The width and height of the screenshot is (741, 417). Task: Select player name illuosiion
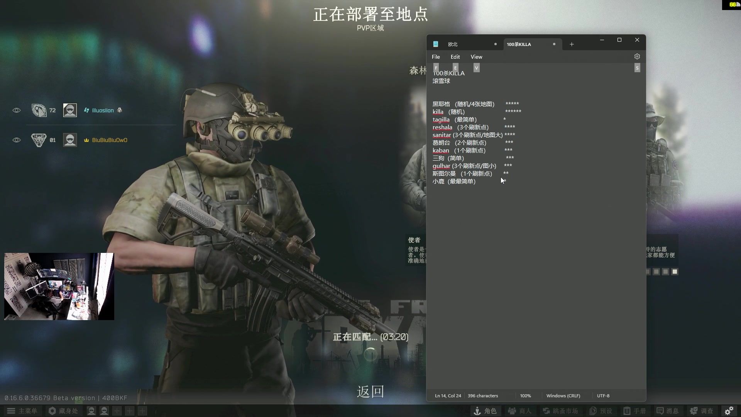tap(103, 110)
